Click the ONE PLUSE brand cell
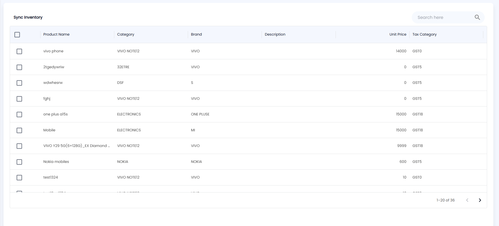This screenshot has width=499, height=226. (x=200, y=114)
